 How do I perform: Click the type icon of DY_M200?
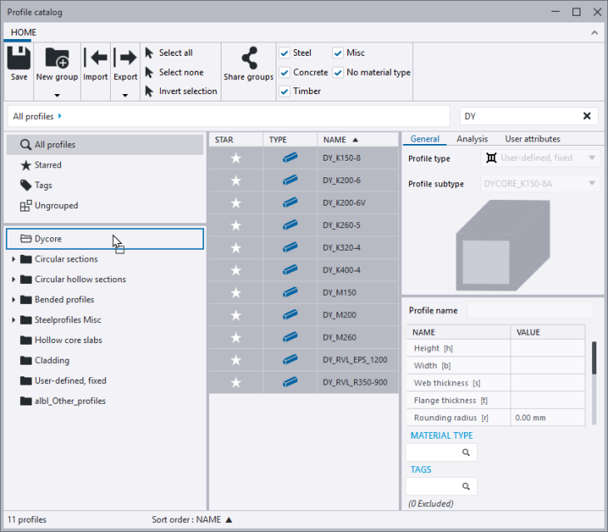coord(290,315)
